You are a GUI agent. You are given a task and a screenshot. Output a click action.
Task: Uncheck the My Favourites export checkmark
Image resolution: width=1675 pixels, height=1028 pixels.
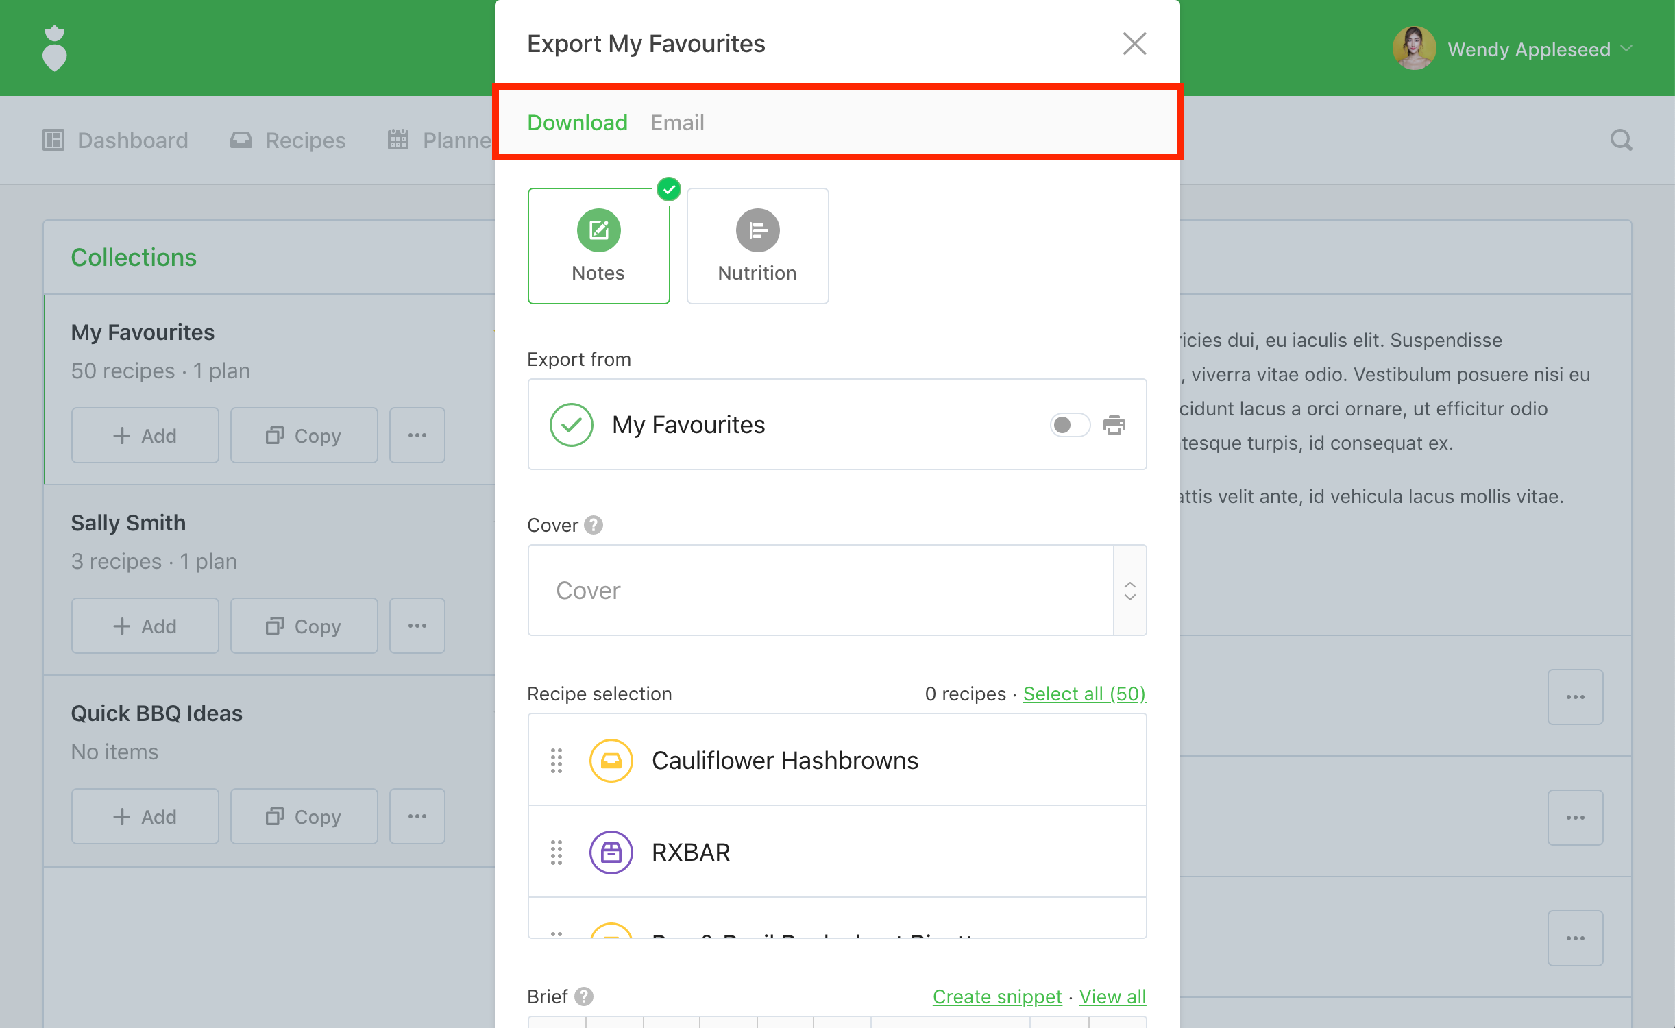tap(571, 425)
